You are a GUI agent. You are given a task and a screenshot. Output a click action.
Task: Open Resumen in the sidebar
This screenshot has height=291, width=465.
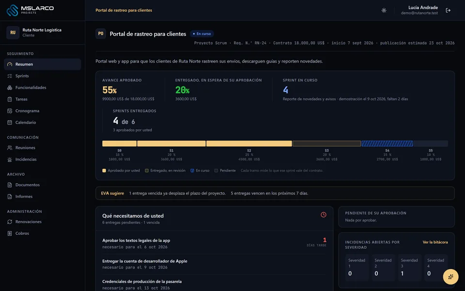coord(43,64)
